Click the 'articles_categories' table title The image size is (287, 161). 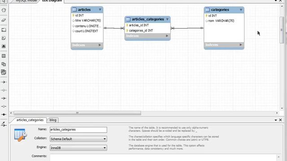[x=148, y=19]
